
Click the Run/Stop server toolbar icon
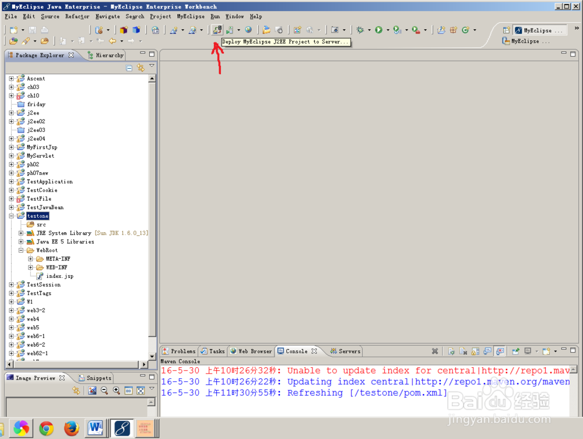230,30
